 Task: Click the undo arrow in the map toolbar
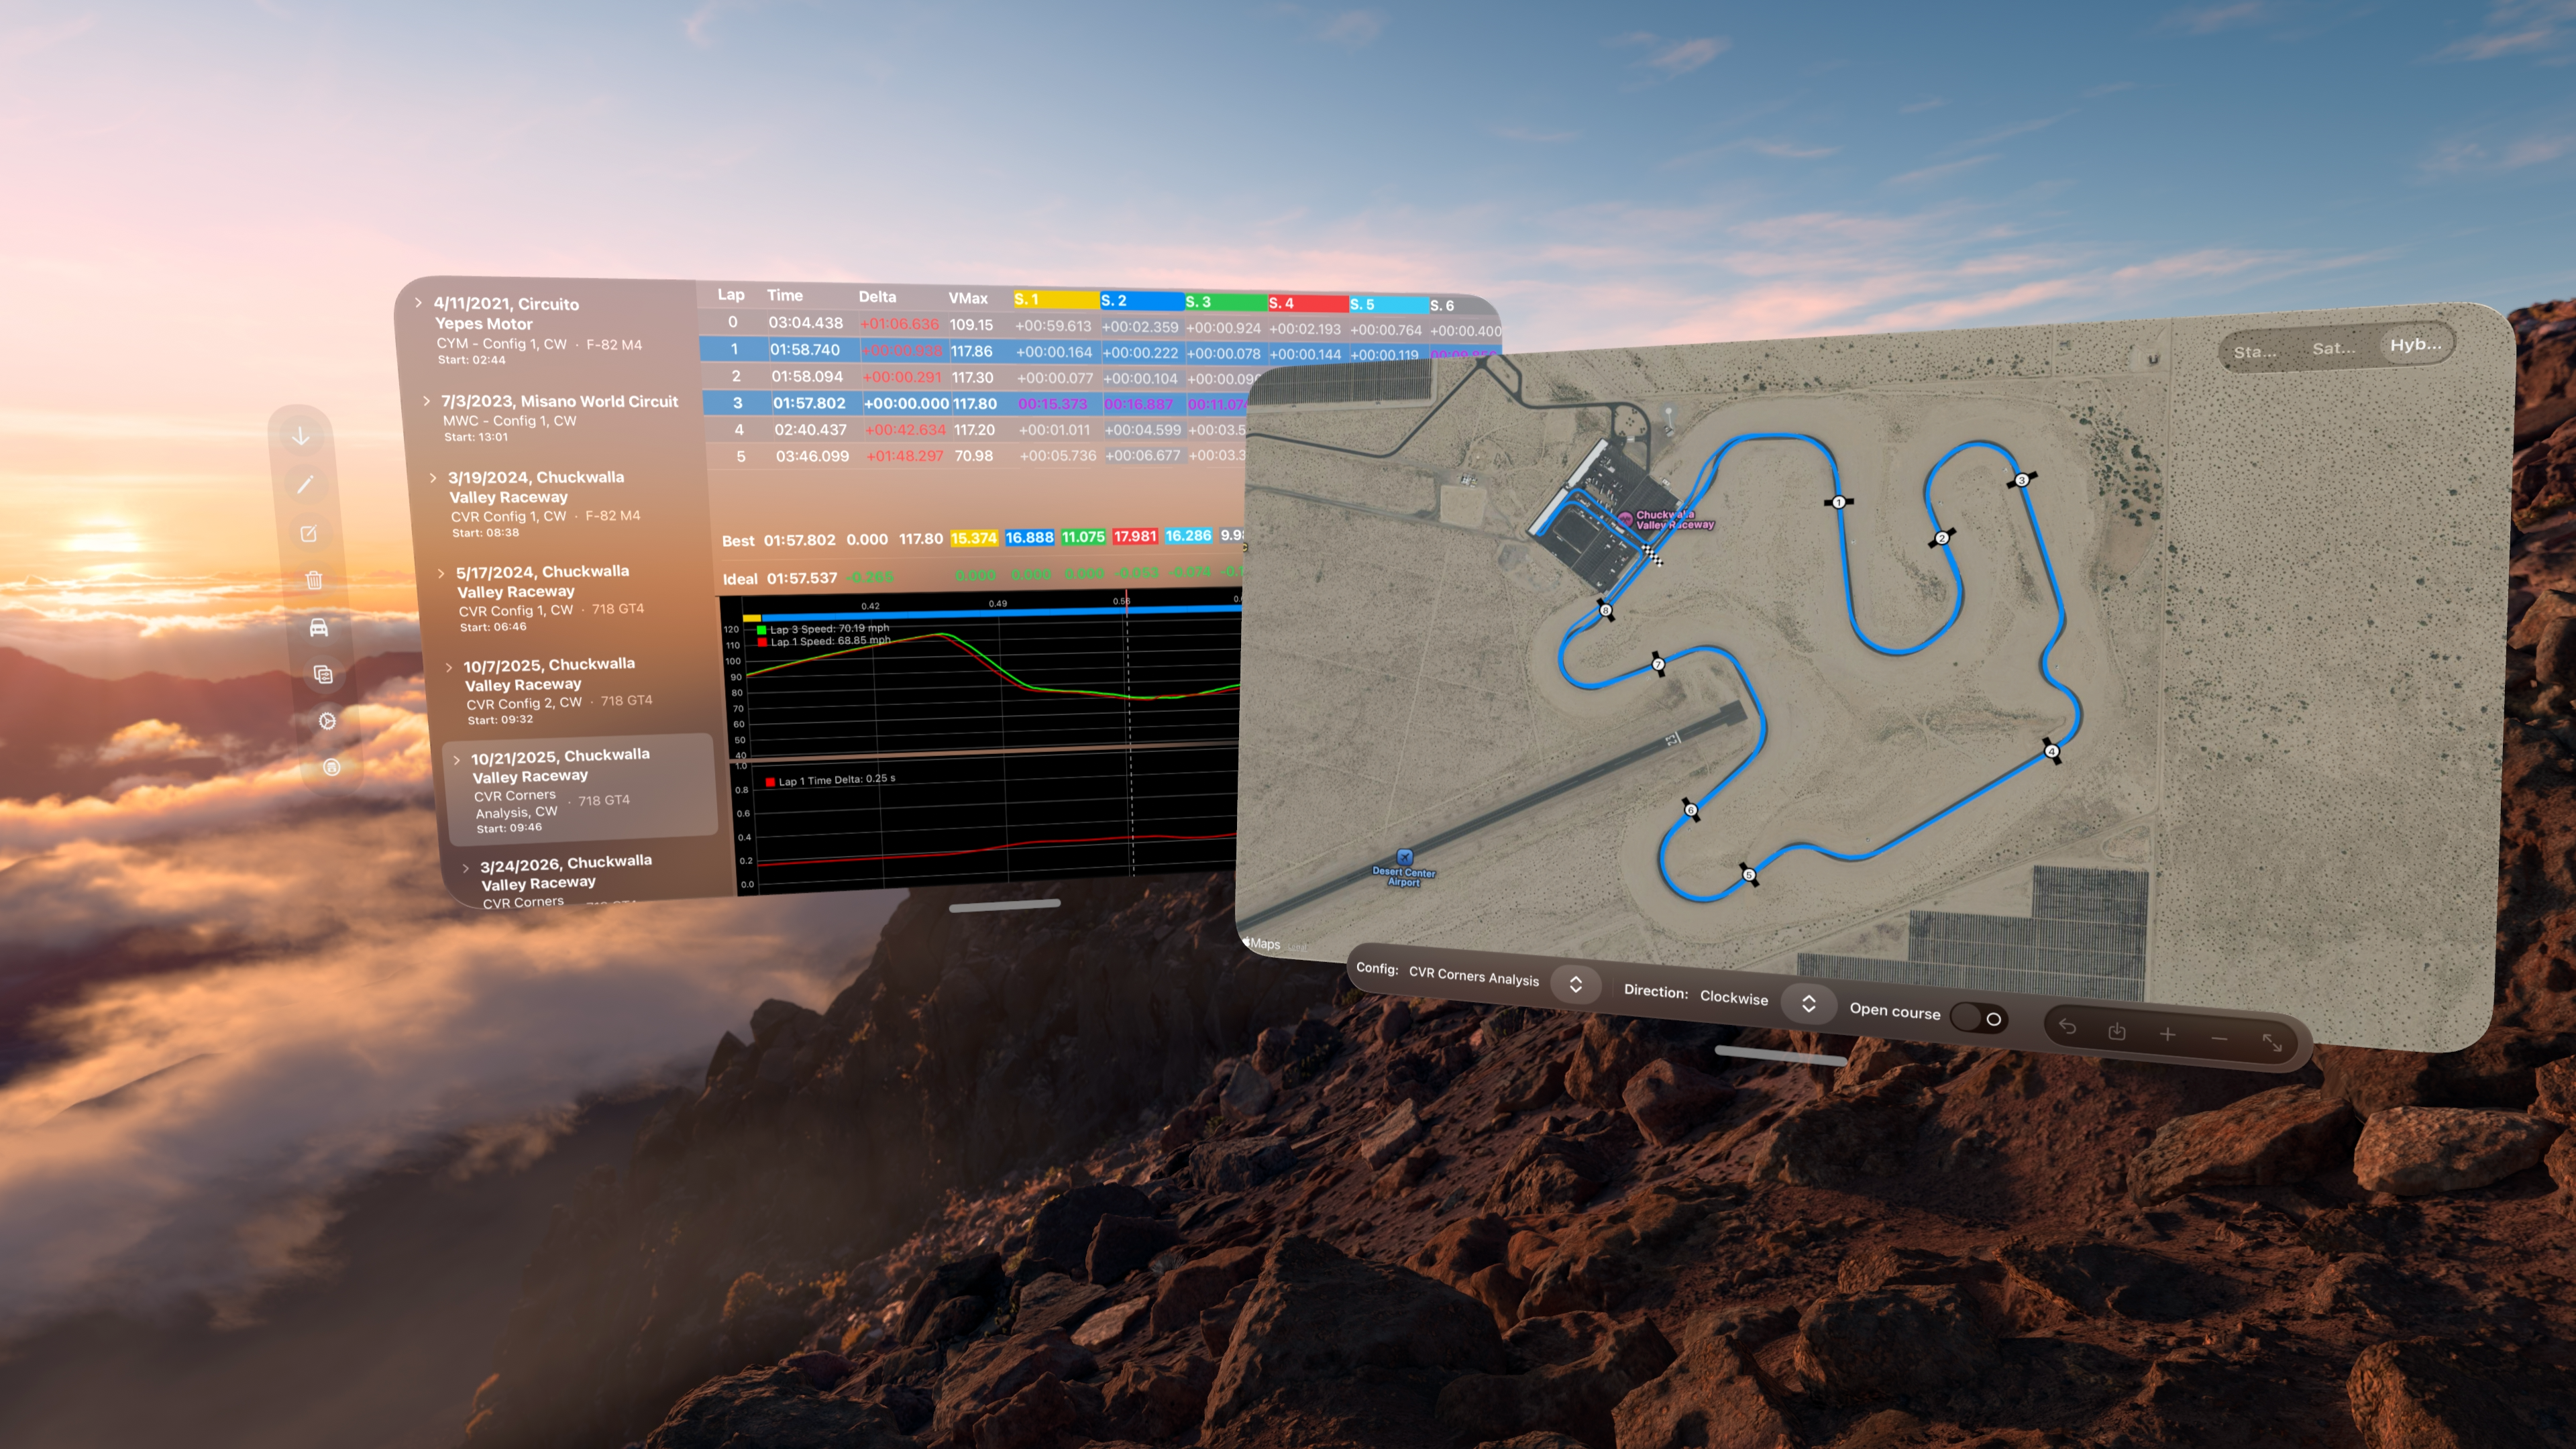[x=2067, y=1028]
